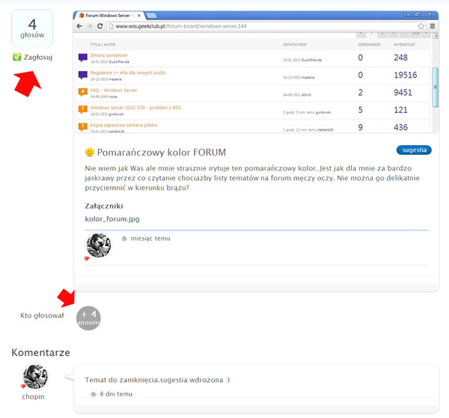Click the clock icon beside miesiąc temu
This screenshot has width=449, height=418.
(124, 239)
